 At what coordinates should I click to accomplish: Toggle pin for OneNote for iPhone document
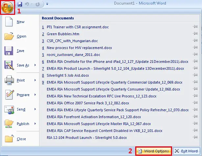(x=195, y=61)
